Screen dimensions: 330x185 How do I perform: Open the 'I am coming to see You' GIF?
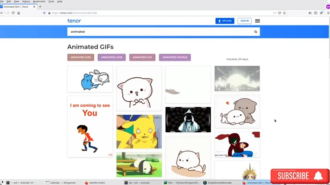90,127
